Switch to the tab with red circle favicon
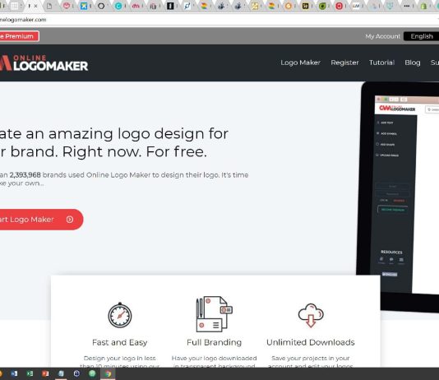This screenshot has width=439, height=380. point(339,6)
